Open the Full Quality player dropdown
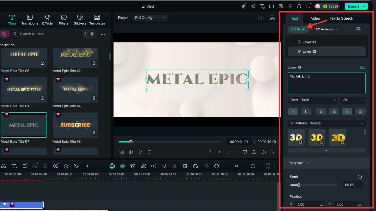 [x=150, y=18]
